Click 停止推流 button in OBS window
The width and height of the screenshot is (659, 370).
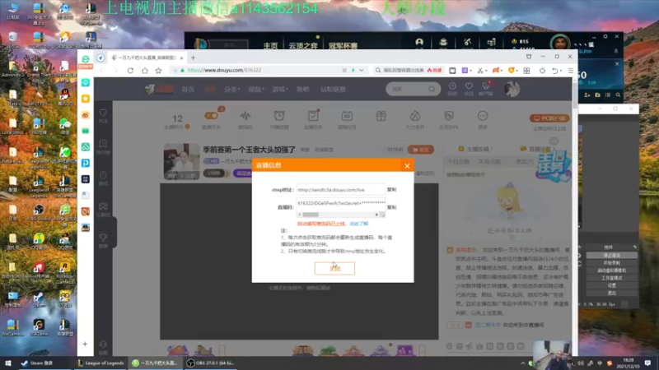[x=611, y=255]
